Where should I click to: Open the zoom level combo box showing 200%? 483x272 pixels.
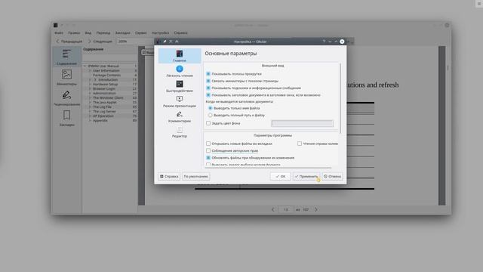click(136, 42)
